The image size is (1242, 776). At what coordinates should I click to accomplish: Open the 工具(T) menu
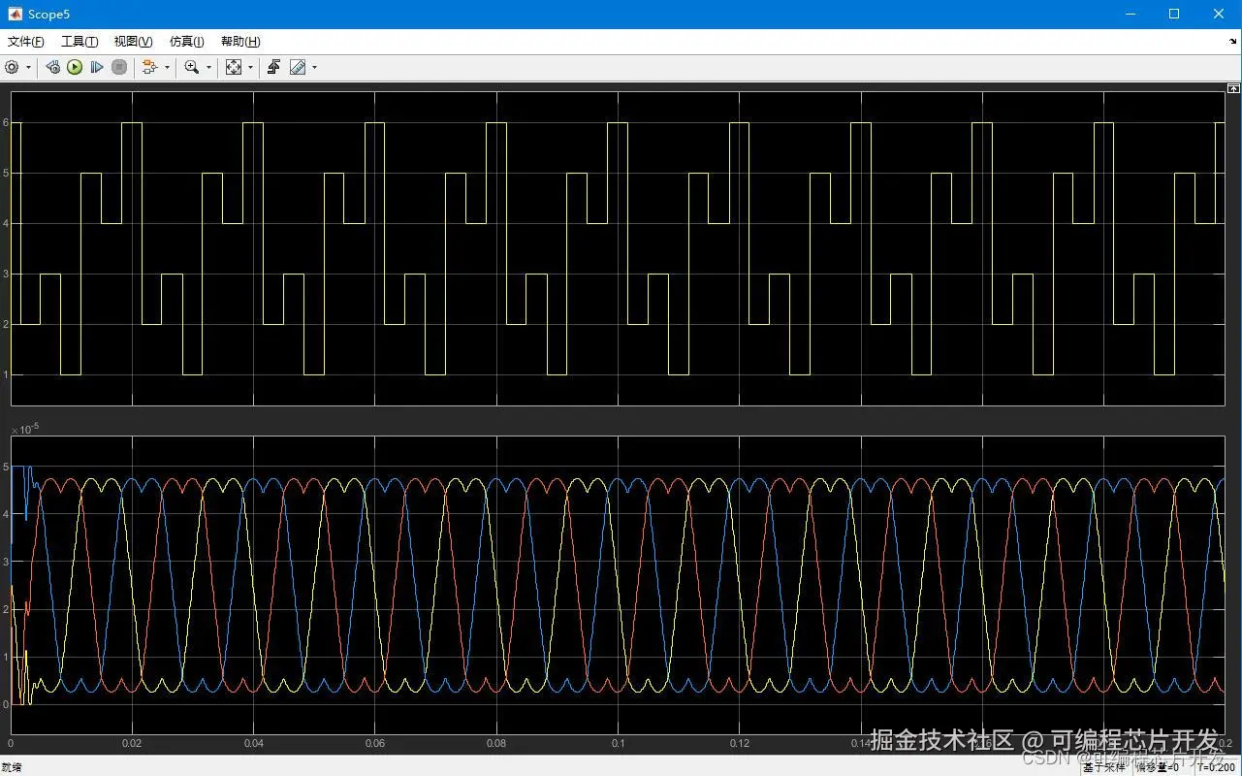(80, 42)
